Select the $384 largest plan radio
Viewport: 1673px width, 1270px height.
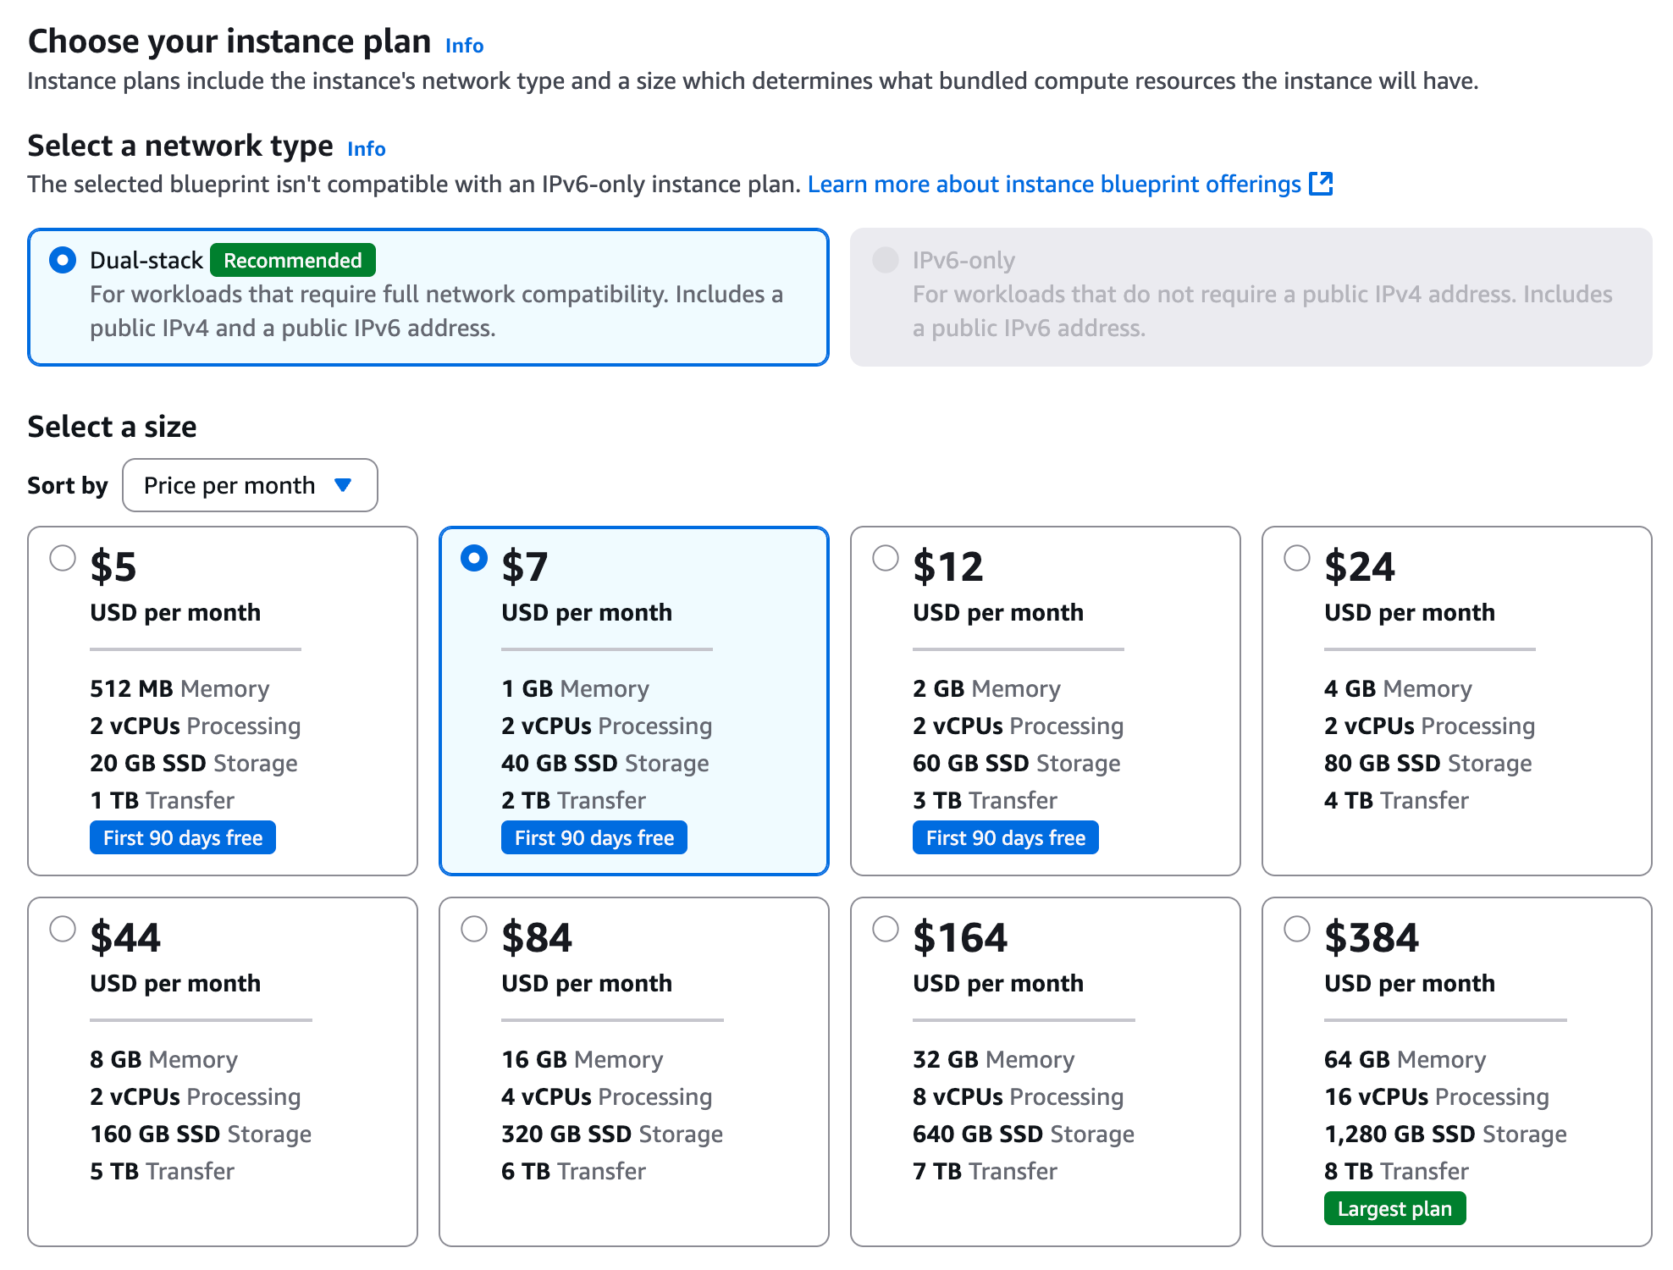[x=1296, y=929]
